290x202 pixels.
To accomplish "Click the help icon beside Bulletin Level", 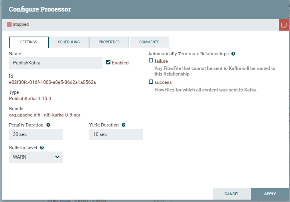I will point(42,148).
